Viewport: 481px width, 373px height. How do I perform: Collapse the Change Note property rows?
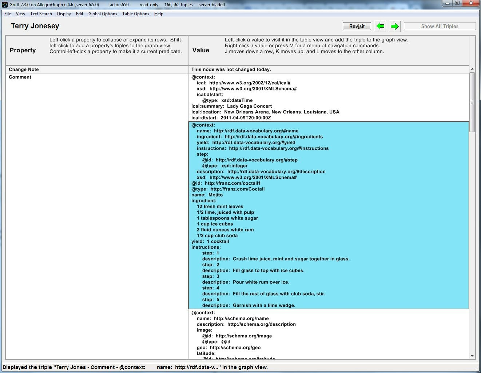click(x=24, y=69)
